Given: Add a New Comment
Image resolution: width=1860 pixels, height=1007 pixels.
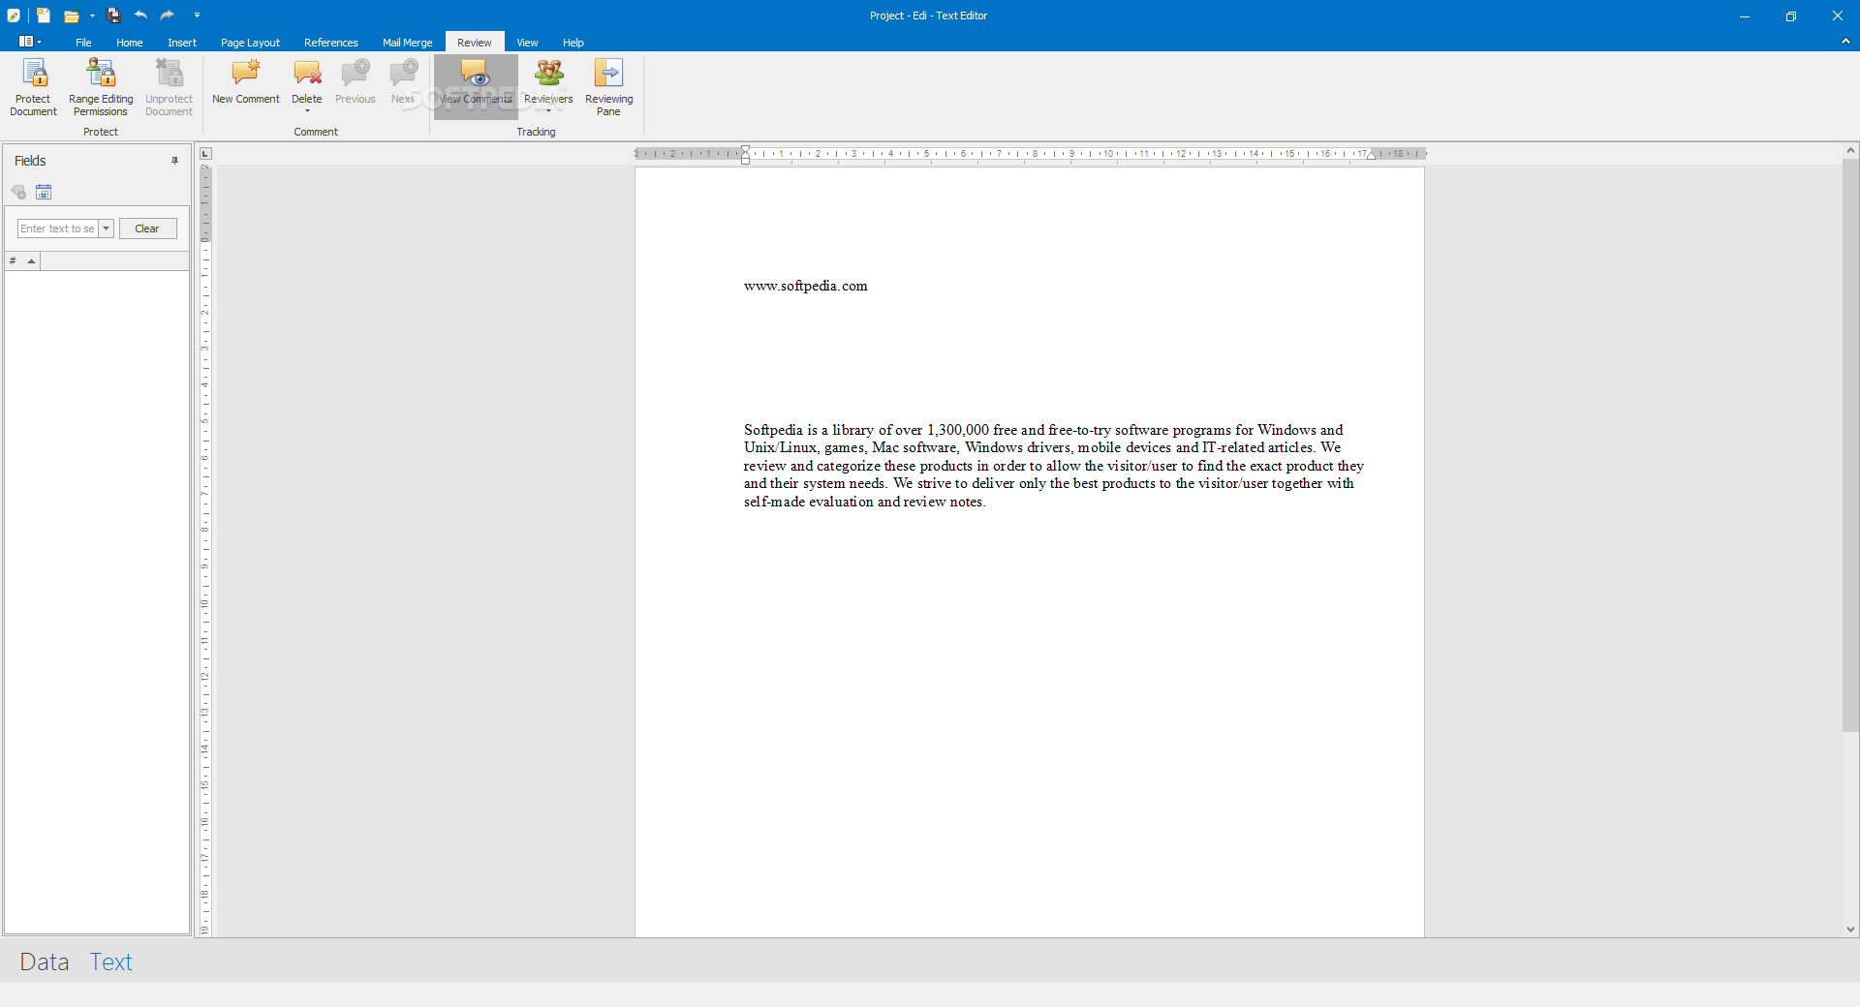Looking at the screenshot, I should tap(245, 82).
